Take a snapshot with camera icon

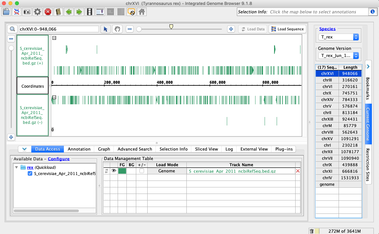[27, 12]
